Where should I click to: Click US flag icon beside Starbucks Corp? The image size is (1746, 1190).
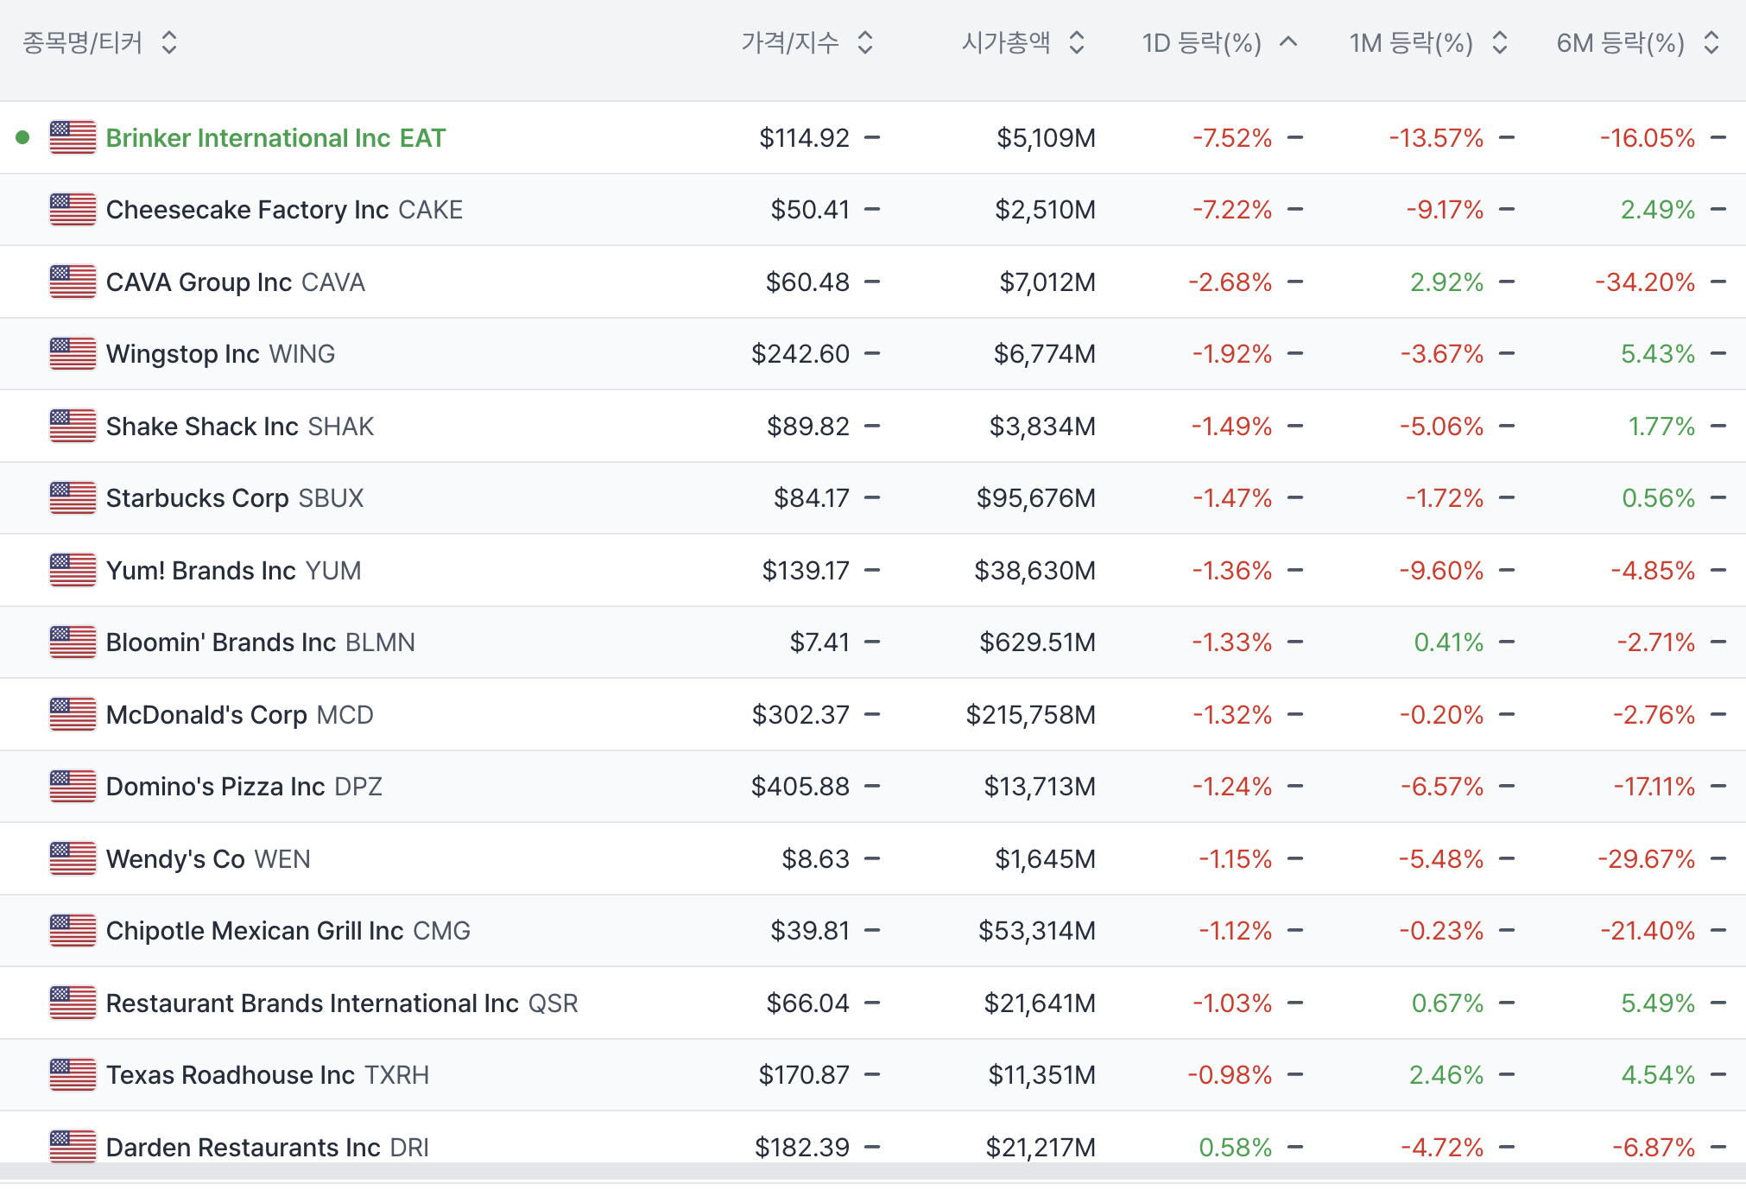73,497
